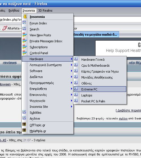Image resolution: width=141 pixels, height=158 pixels.
Task: Click the checkmark icon beside Archive
Action: pos(24,118)
